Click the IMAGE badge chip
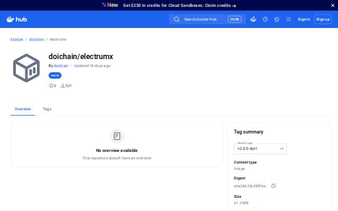Image resolution: width=338 pixels, height=211 pixels. coord(55,75)
